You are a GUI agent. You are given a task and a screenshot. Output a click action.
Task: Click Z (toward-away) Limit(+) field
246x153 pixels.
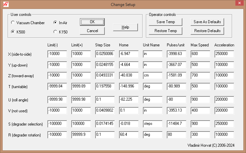(x=81, y=76)
